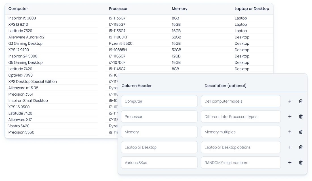
Task: Edit the 'Dell computer models' description field
Action: (241, 101)
